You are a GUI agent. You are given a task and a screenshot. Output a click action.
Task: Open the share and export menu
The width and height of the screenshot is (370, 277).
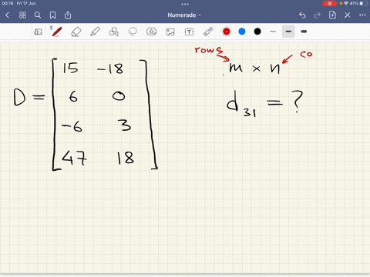point(68,15)
